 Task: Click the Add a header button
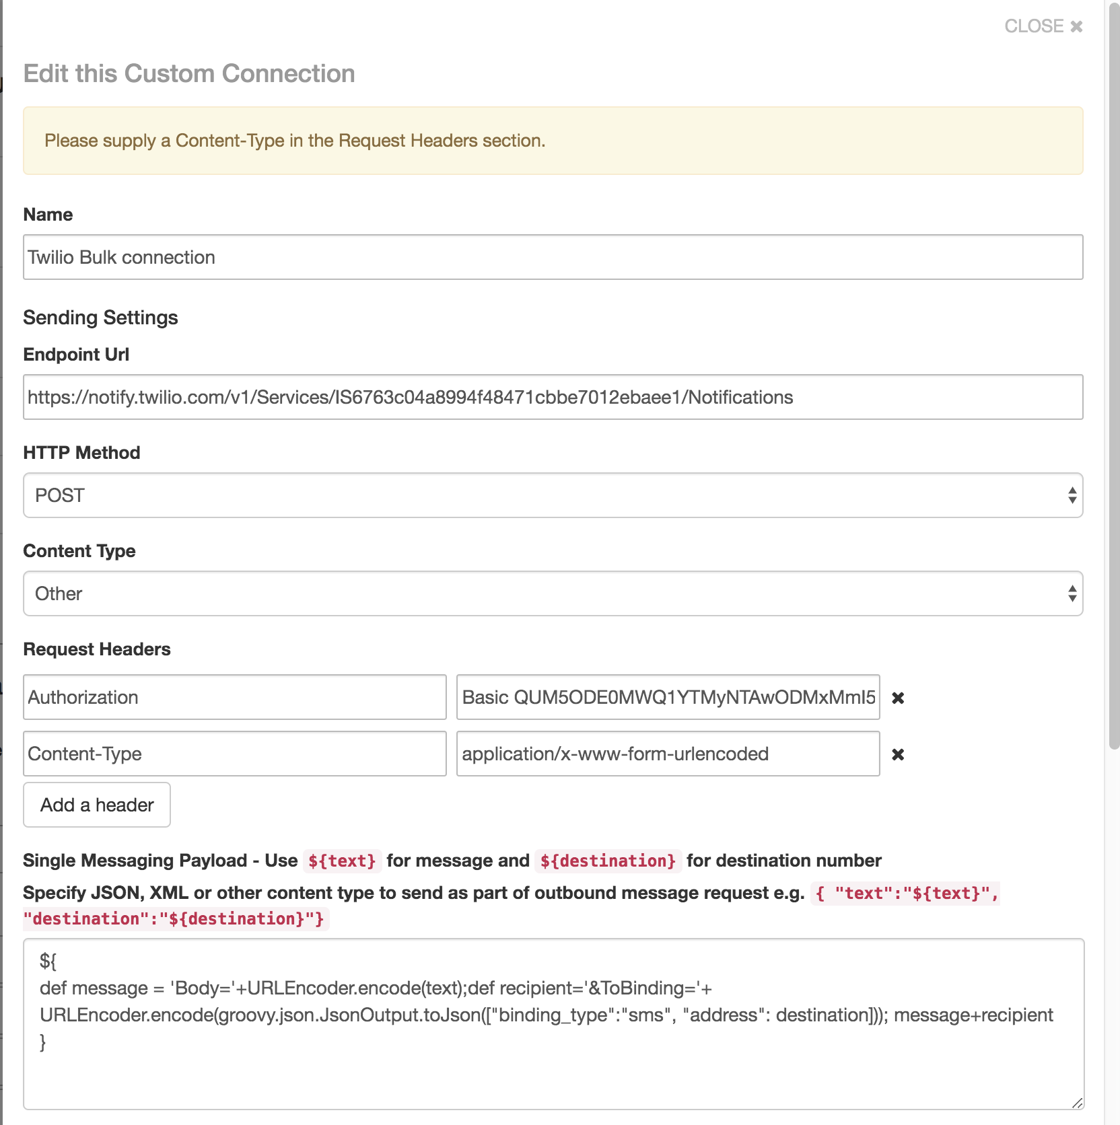(97, 805)
